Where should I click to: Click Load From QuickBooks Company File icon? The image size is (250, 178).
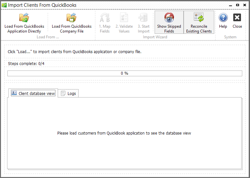tap(72, 17)
